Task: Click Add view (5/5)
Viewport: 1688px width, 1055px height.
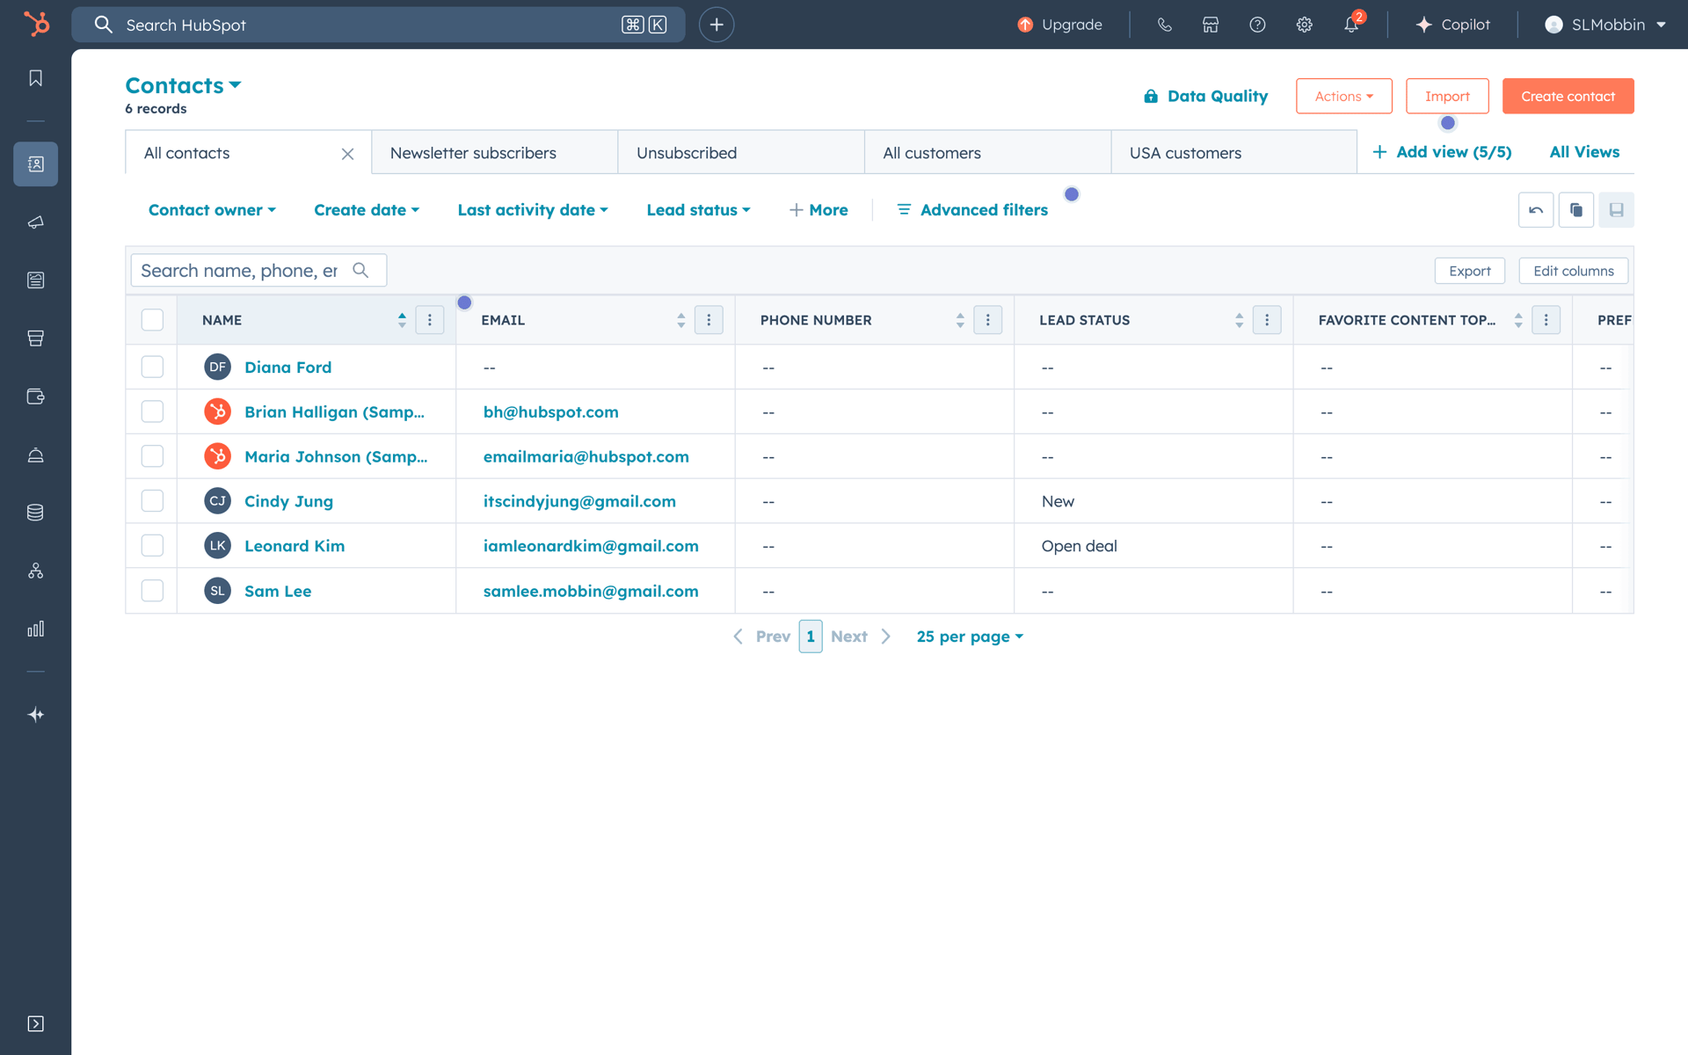Action: (x=1442, y=152)
